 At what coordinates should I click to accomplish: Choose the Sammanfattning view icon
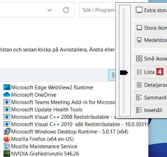coord(139,97)
